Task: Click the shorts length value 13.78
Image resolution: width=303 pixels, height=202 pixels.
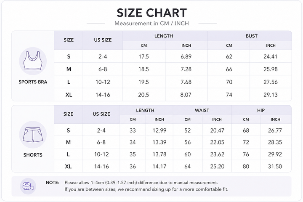Action: pyautogui.click(x=159, y=154)
